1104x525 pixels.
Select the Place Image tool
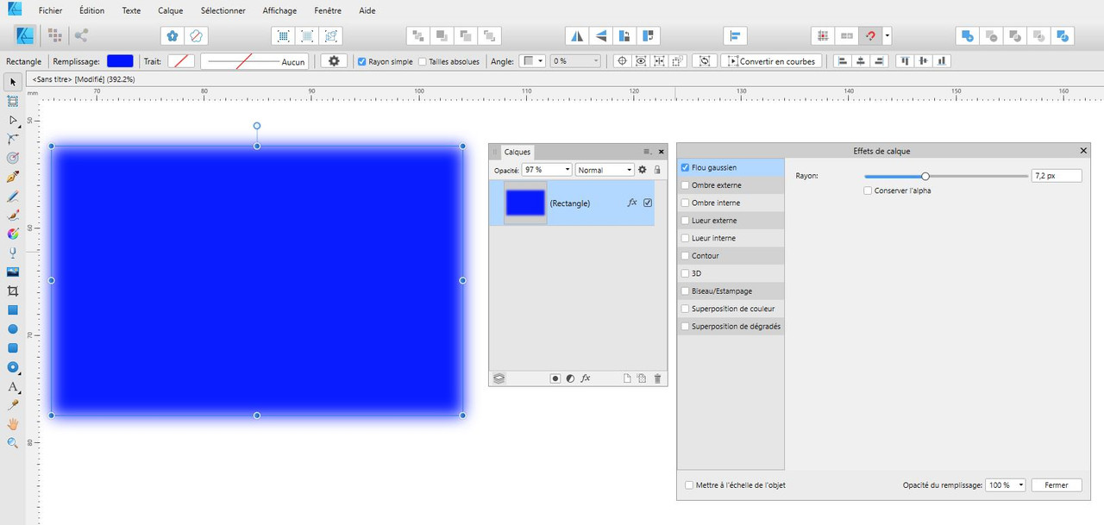click(13, 272)
